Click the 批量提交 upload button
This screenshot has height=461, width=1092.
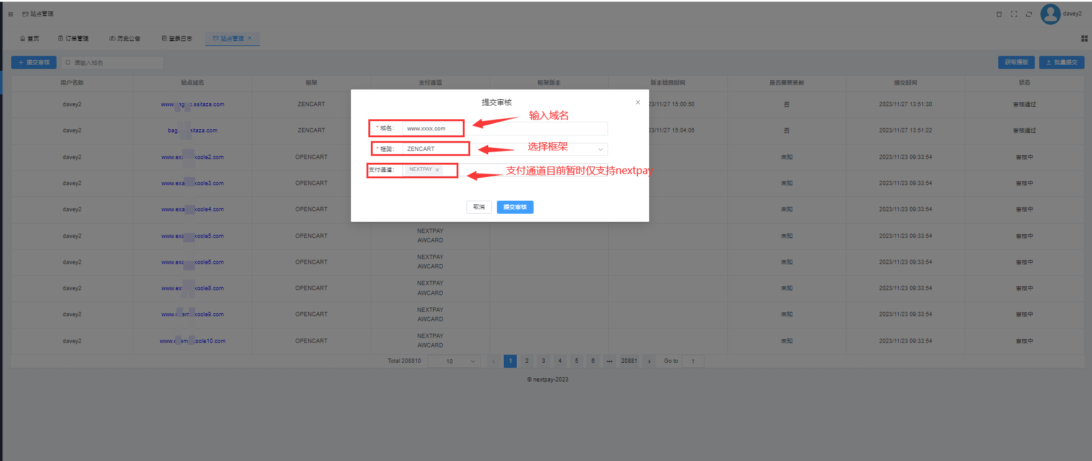tap(1062, 62)
